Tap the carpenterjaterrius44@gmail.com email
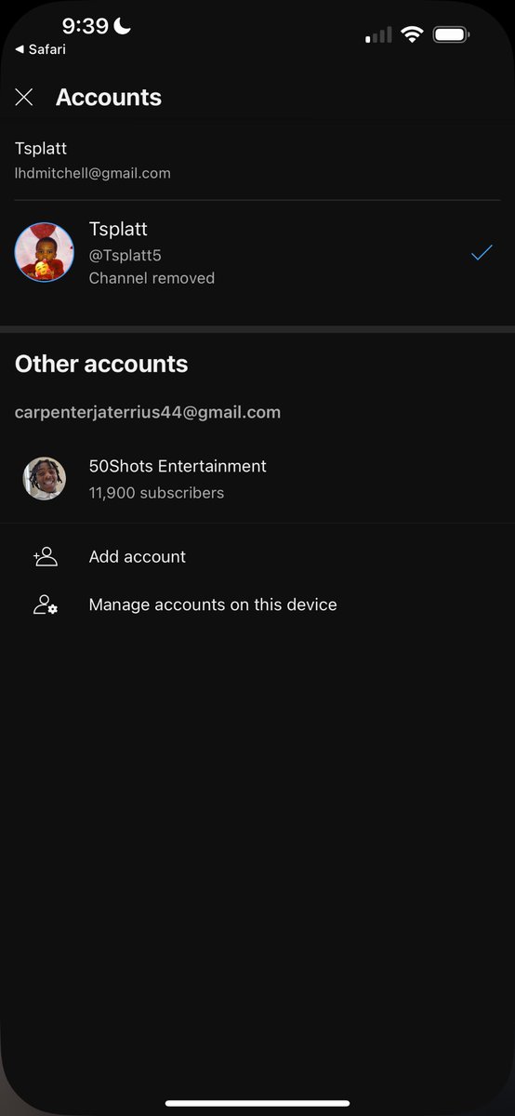Image resolution: width=515 pixels, height=1116 pixels. coord(148,412)
